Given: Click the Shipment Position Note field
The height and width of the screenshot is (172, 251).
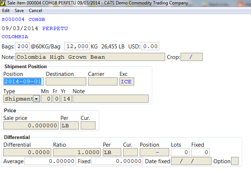Looking at the screenshot, I should (x=111, y=99).
